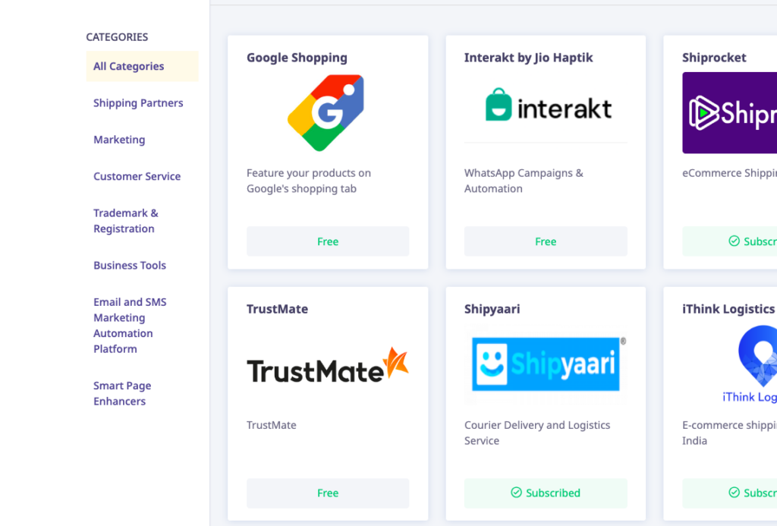
Task: Open Trademark & Registration category
Action: point(126,221)
